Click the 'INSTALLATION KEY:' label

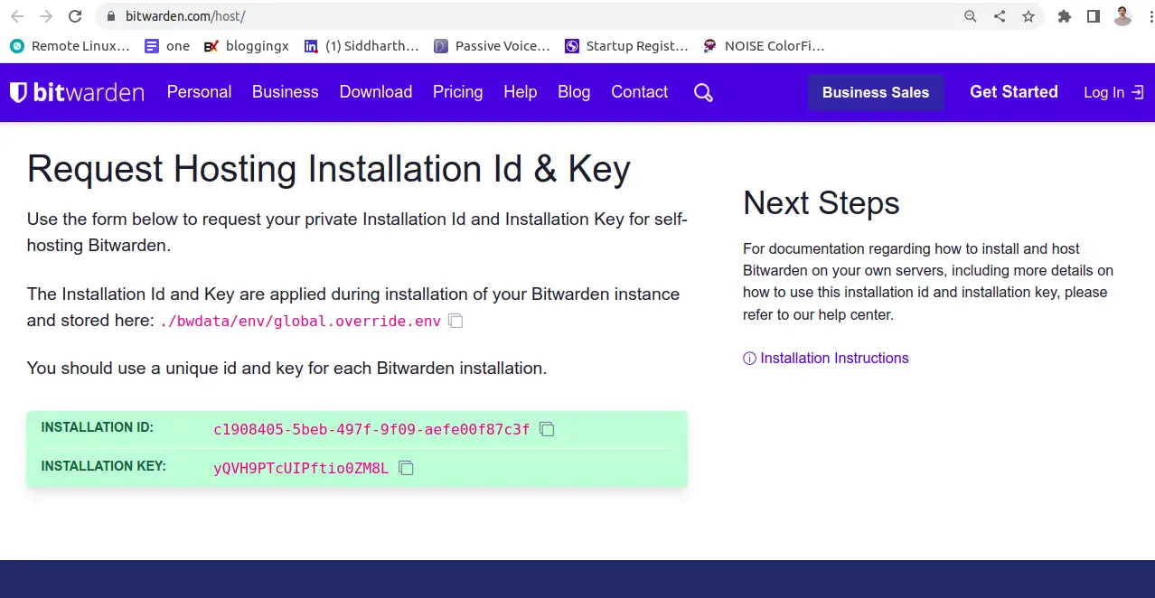104,466
